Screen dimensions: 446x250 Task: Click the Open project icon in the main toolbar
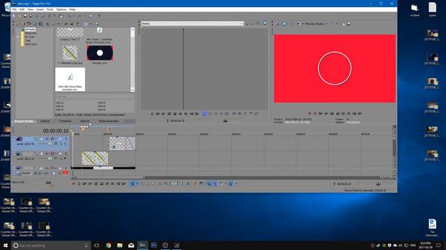[x=20, y=16]
